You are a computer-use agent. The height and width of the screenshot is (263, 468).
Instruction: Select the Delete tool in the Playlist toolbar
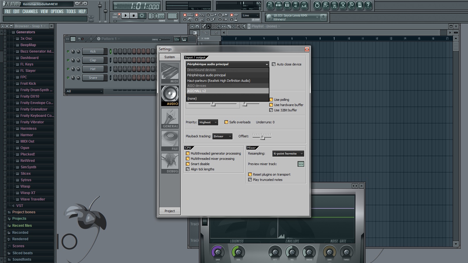coord(214,26)
